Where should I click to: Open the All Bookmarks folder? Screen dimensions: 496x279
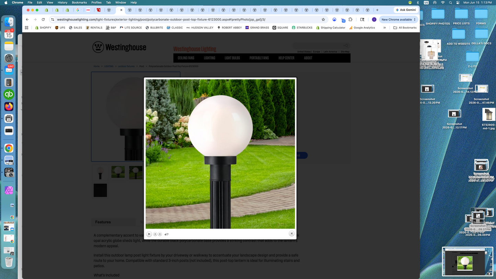[x=405, y=27]
